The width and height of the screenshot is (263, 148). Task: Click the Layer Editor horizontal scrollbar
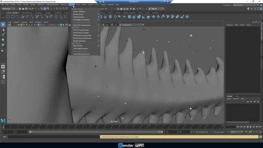[238, 122]
